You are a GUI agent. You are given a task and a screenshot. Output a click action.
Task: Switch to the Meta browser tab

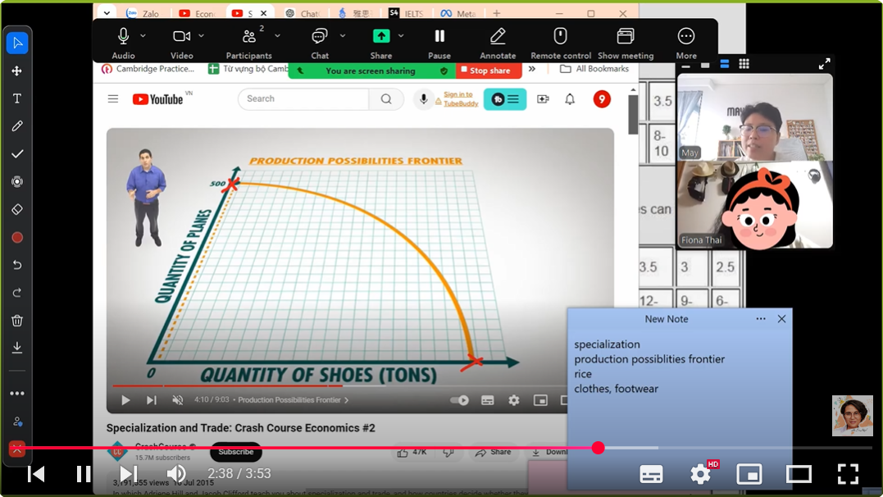point(458,13)
